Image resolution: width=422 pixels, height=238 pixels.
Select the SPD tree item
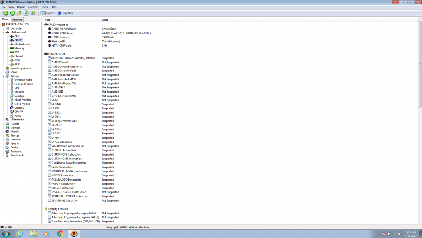17,52
